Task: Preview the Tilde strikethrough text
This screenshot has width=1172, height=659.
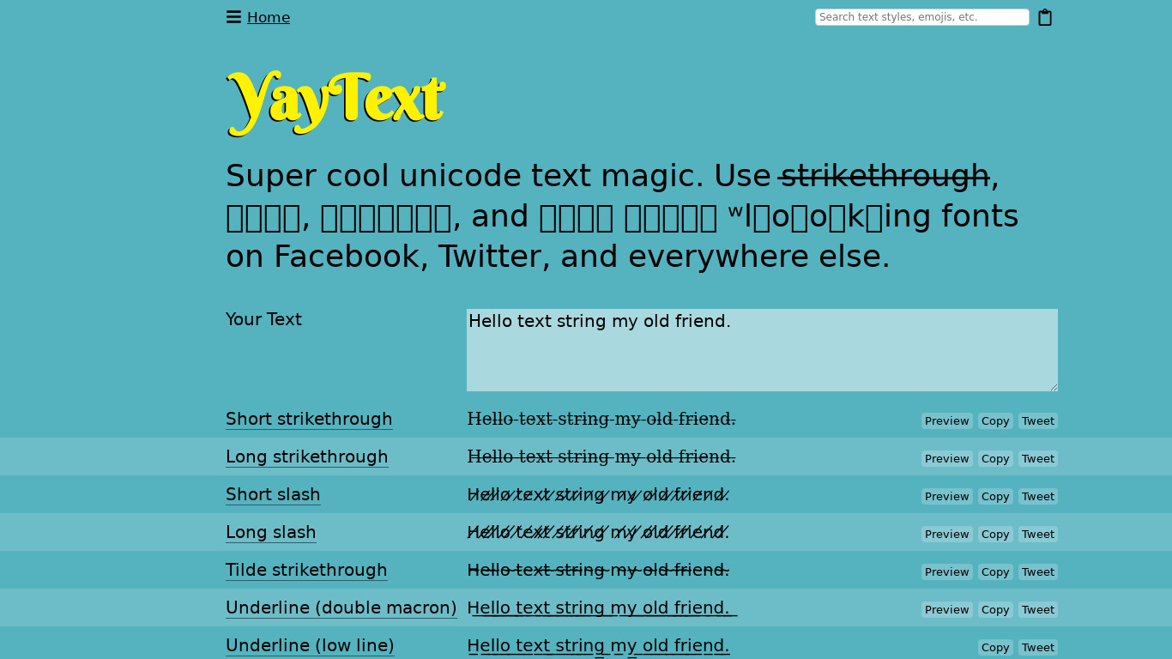Action: click(947, 571)
